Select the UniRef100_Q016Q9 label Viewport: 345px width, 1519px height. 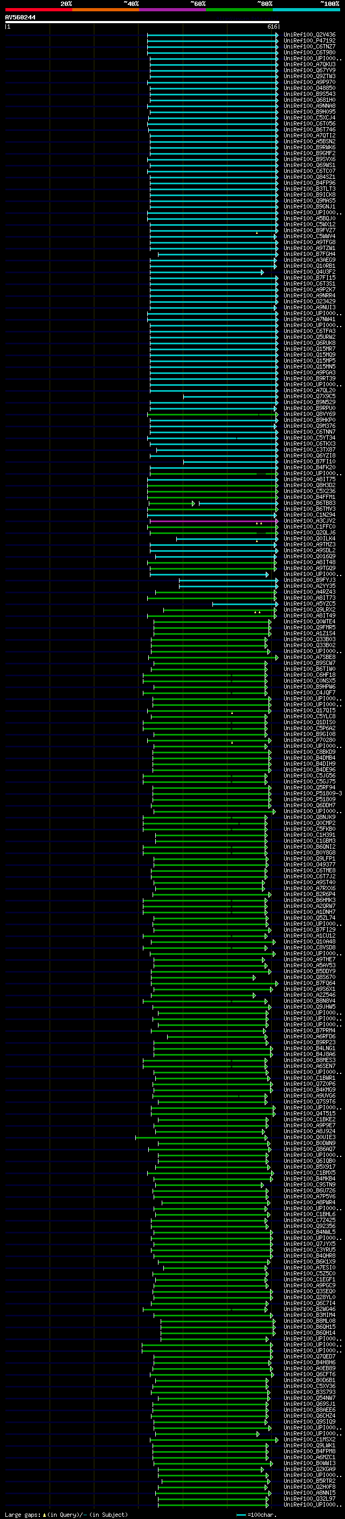(x=309, y=556)
